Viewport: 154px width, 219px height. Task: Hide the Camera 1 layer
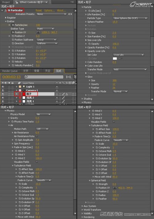coord(3,90)
